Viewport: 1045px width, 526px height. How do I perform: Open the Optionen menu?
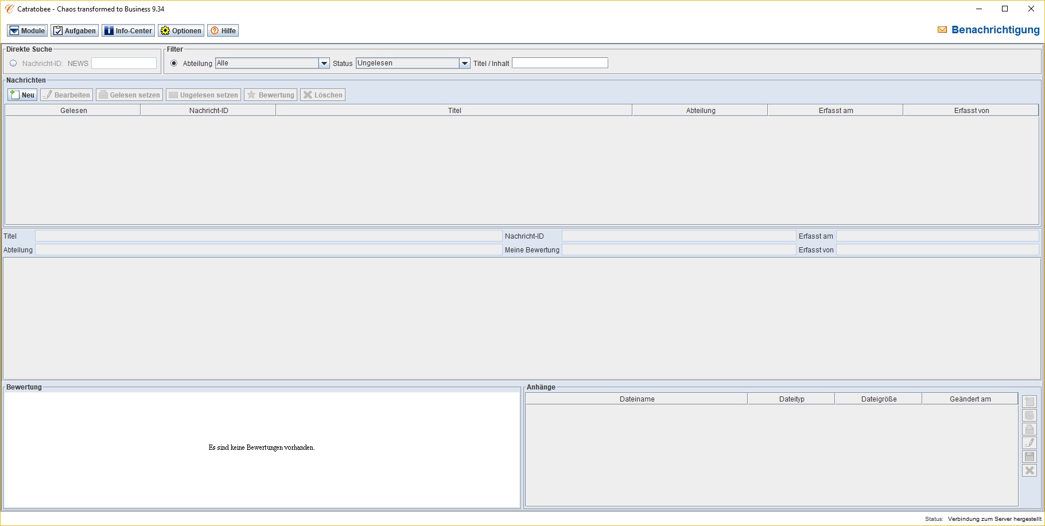(x=181, y=31)
